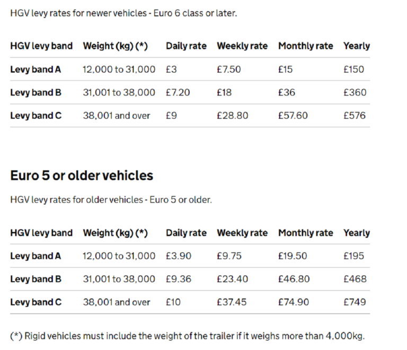Click 'HGV levy rates for newer vehicles' text

pos(123,13)
